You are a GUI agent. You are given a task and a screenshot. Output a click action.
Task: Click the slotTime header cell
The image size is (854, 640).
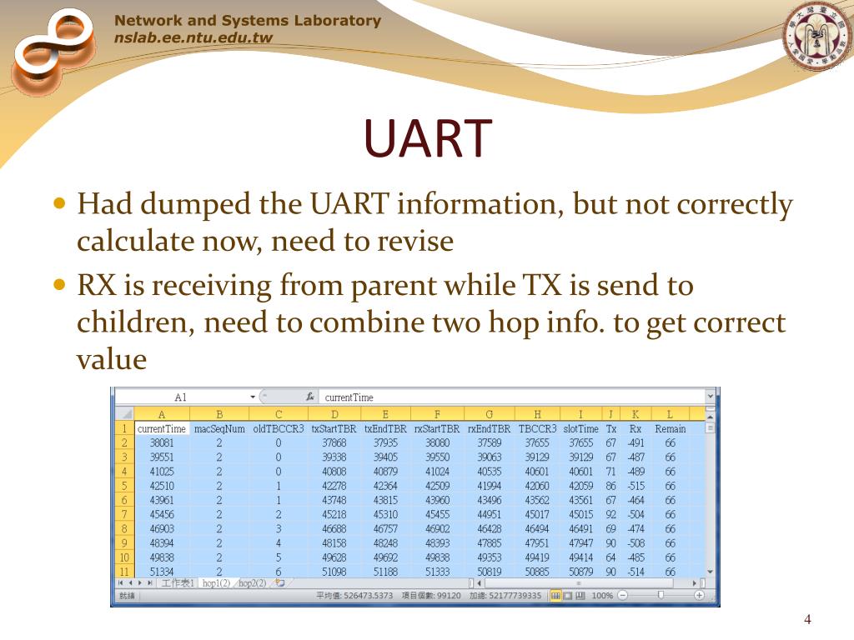click(x=580, y=429)
